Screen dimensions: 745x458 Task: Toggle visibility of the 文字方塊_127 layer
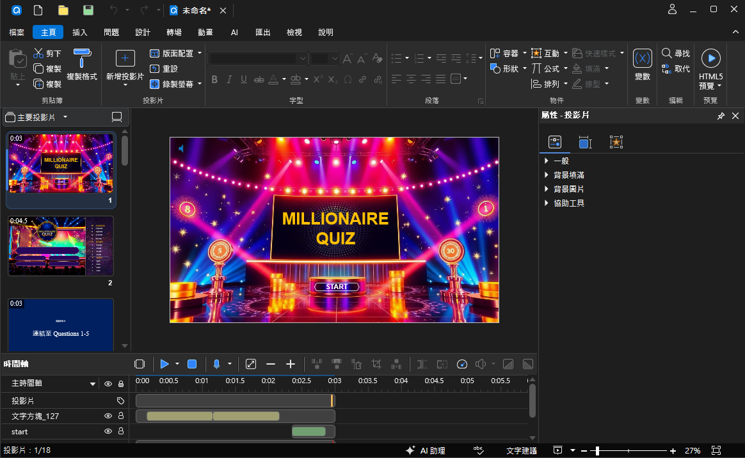coord(108,416)
